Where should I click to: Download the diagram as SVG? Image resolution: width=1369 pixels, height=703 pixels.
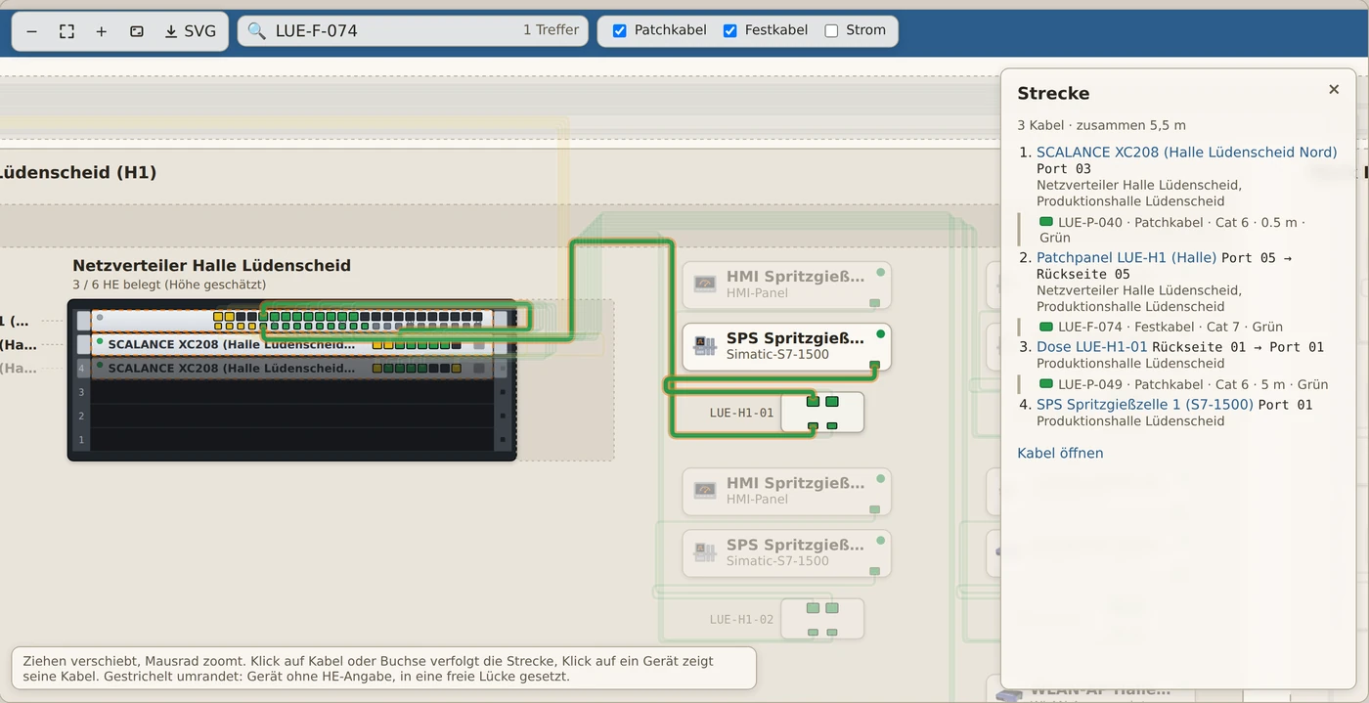pos(190,31)
